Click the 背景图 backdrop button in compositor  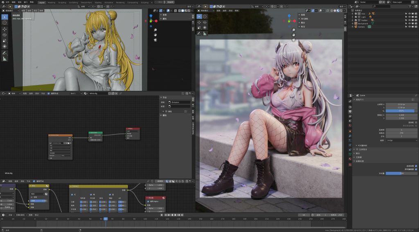point(160,181)
